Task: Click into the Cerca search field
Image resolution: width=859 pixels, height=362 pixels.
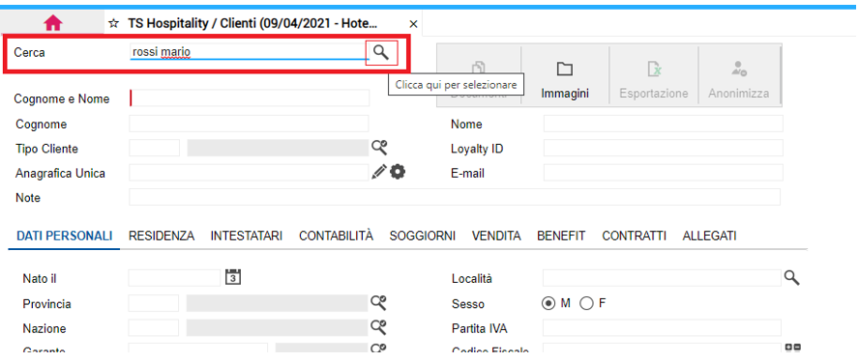Action: tap(249, 52)
